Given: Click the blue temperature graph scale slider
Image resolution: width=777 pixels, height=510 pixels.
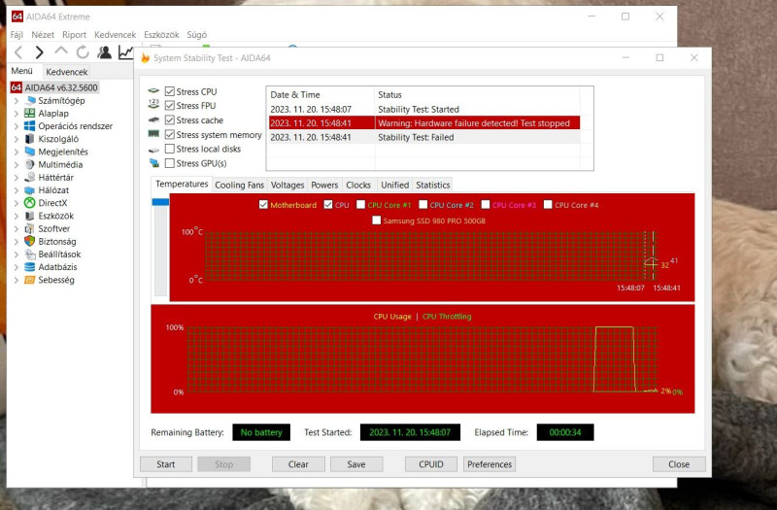Looking at the screenshot, I should point(160,202).
